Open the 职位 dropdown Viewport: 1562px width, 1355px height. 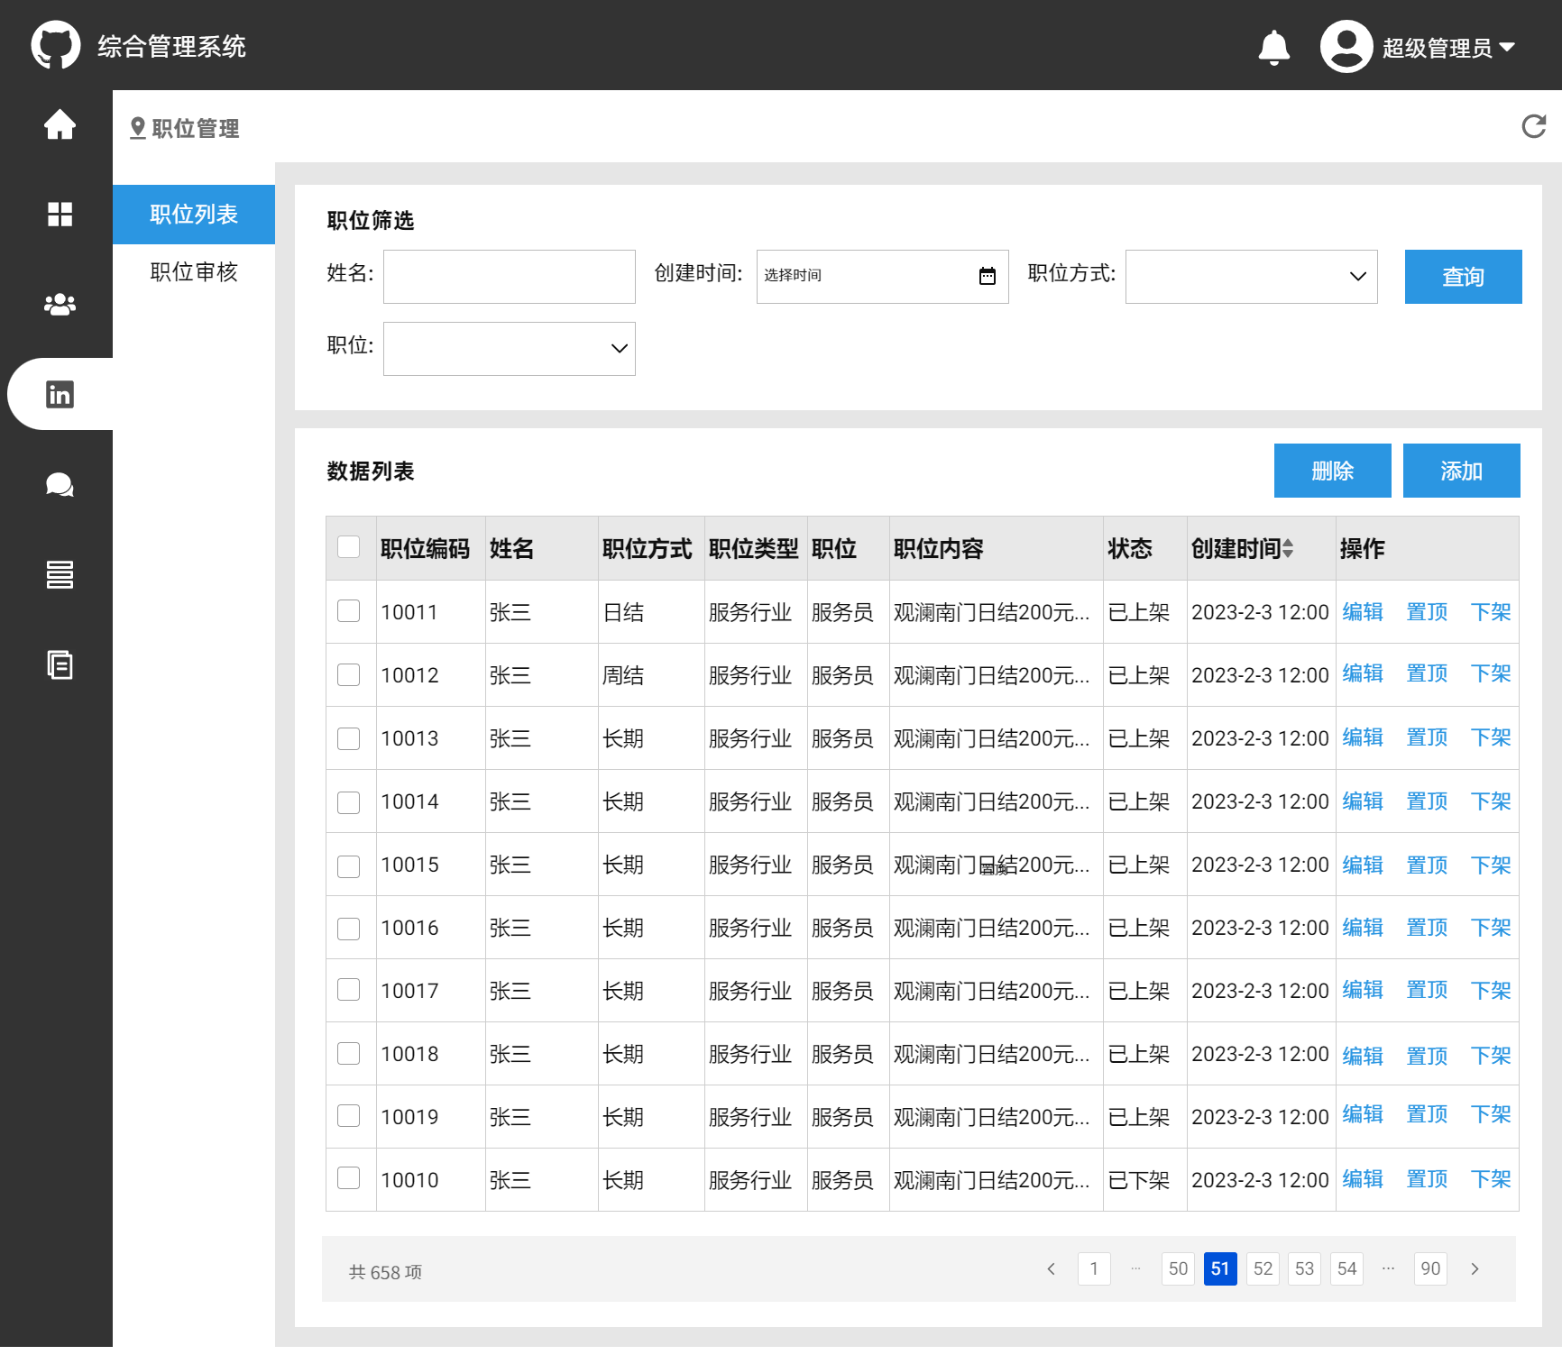(510, 349)
